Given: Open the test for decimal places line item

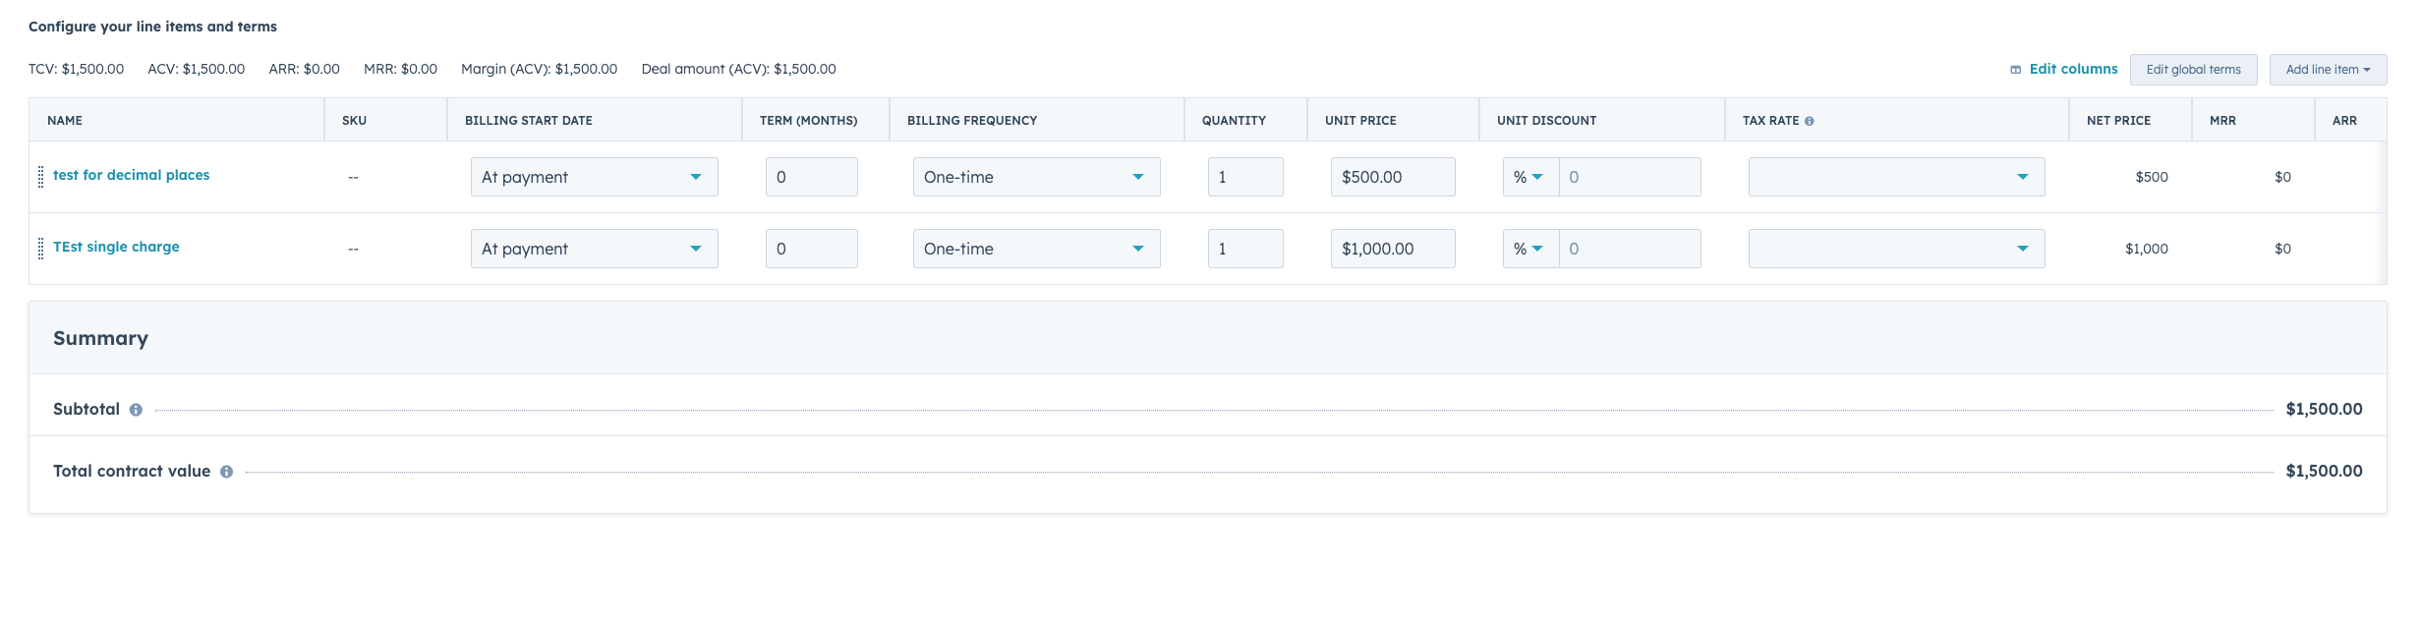Looking at the screenshot, I should coord(131,175).
